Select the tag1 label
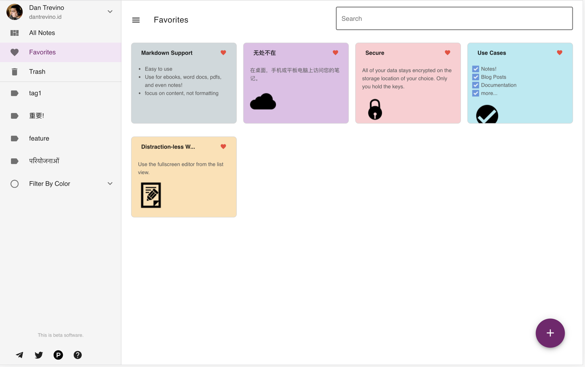The height and width of the screenshot is (367, 585). click(35, 93)
